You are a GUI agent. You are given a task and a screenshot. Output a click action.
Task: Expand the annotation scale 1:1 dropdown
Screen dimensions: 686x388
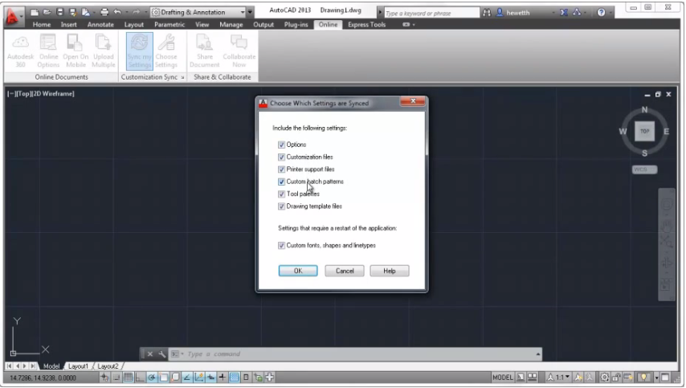tap(558, 377)
